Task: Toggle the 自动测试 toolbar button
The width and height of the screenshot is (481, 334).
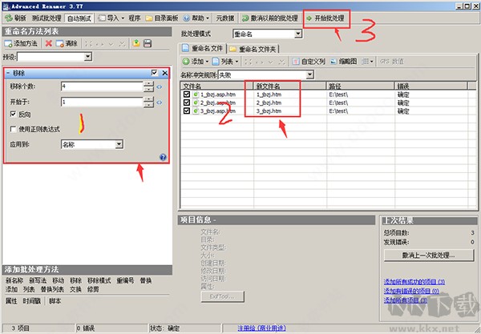Action: tap(79, 18)
